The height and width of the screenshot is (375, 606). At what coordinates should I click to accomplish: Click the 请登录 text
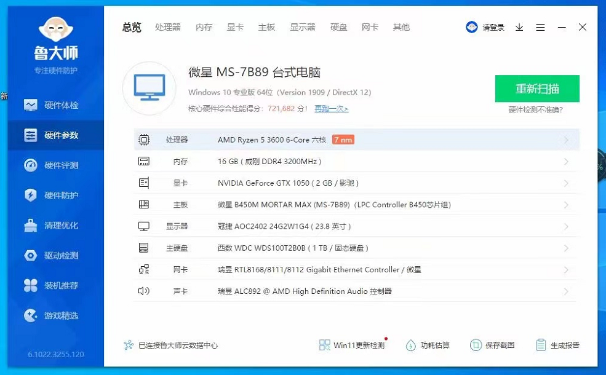pos(493,28)
